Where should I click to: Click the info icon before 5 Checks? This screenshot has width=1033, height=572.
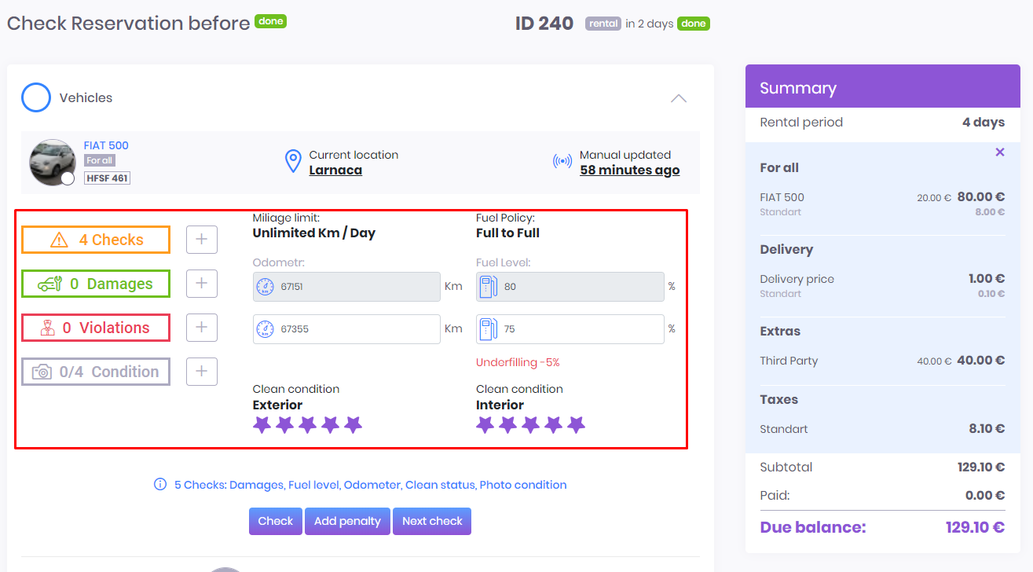[x=160, y=485]
